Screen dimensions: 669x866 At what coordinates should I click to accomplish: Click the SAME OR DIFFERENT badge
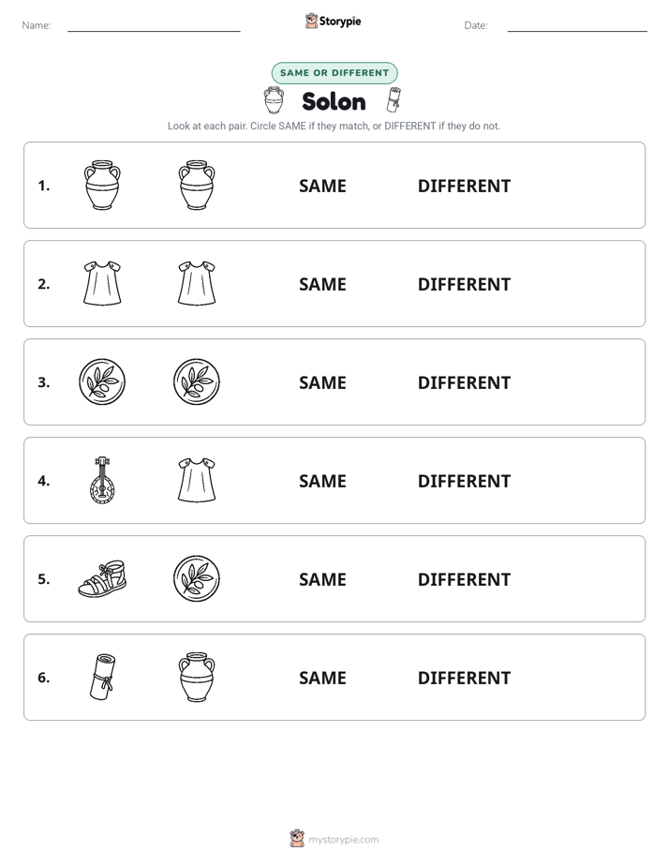pos(334,73)
